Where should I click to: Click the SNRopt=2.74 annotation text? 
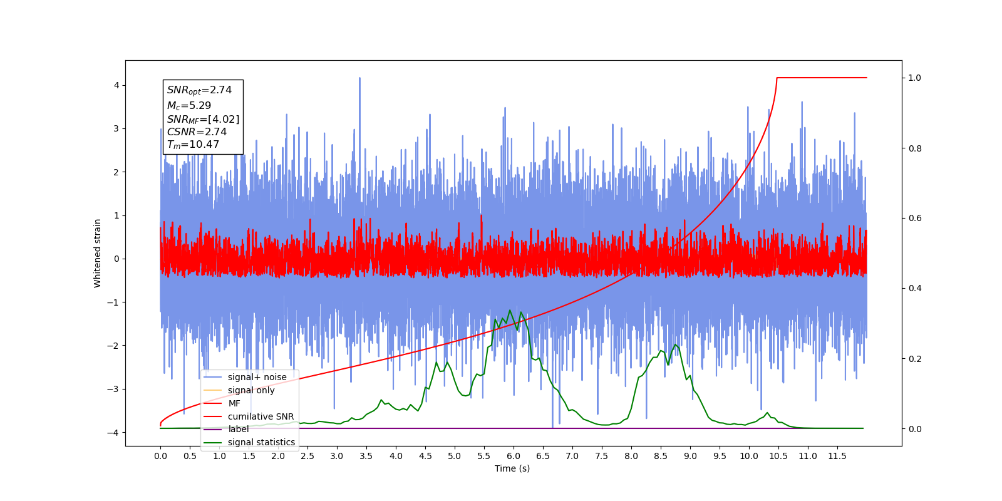[199, 90]
